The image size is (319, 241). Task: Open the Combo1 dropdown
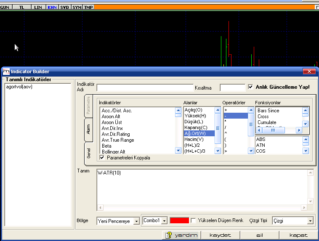[x=164, y=220]
